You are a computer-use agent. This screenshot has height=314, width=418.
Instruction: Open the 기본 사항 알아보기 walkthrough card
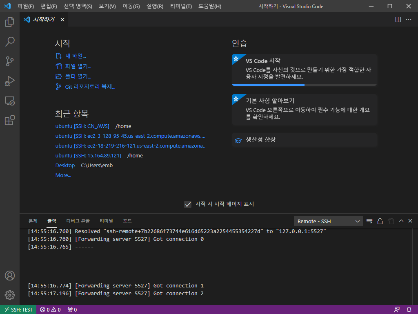[x=304, y=110]
